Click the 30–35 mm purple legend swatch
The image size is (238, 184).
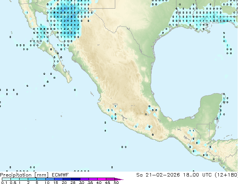[x=84, y=179]
